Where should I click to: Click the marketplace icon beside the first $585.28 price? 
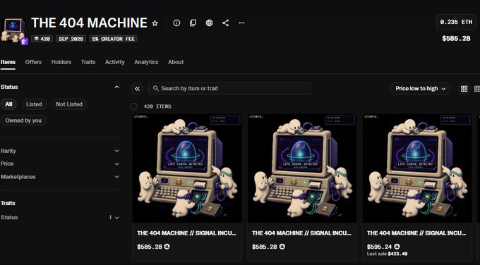[x=167, y=247]
